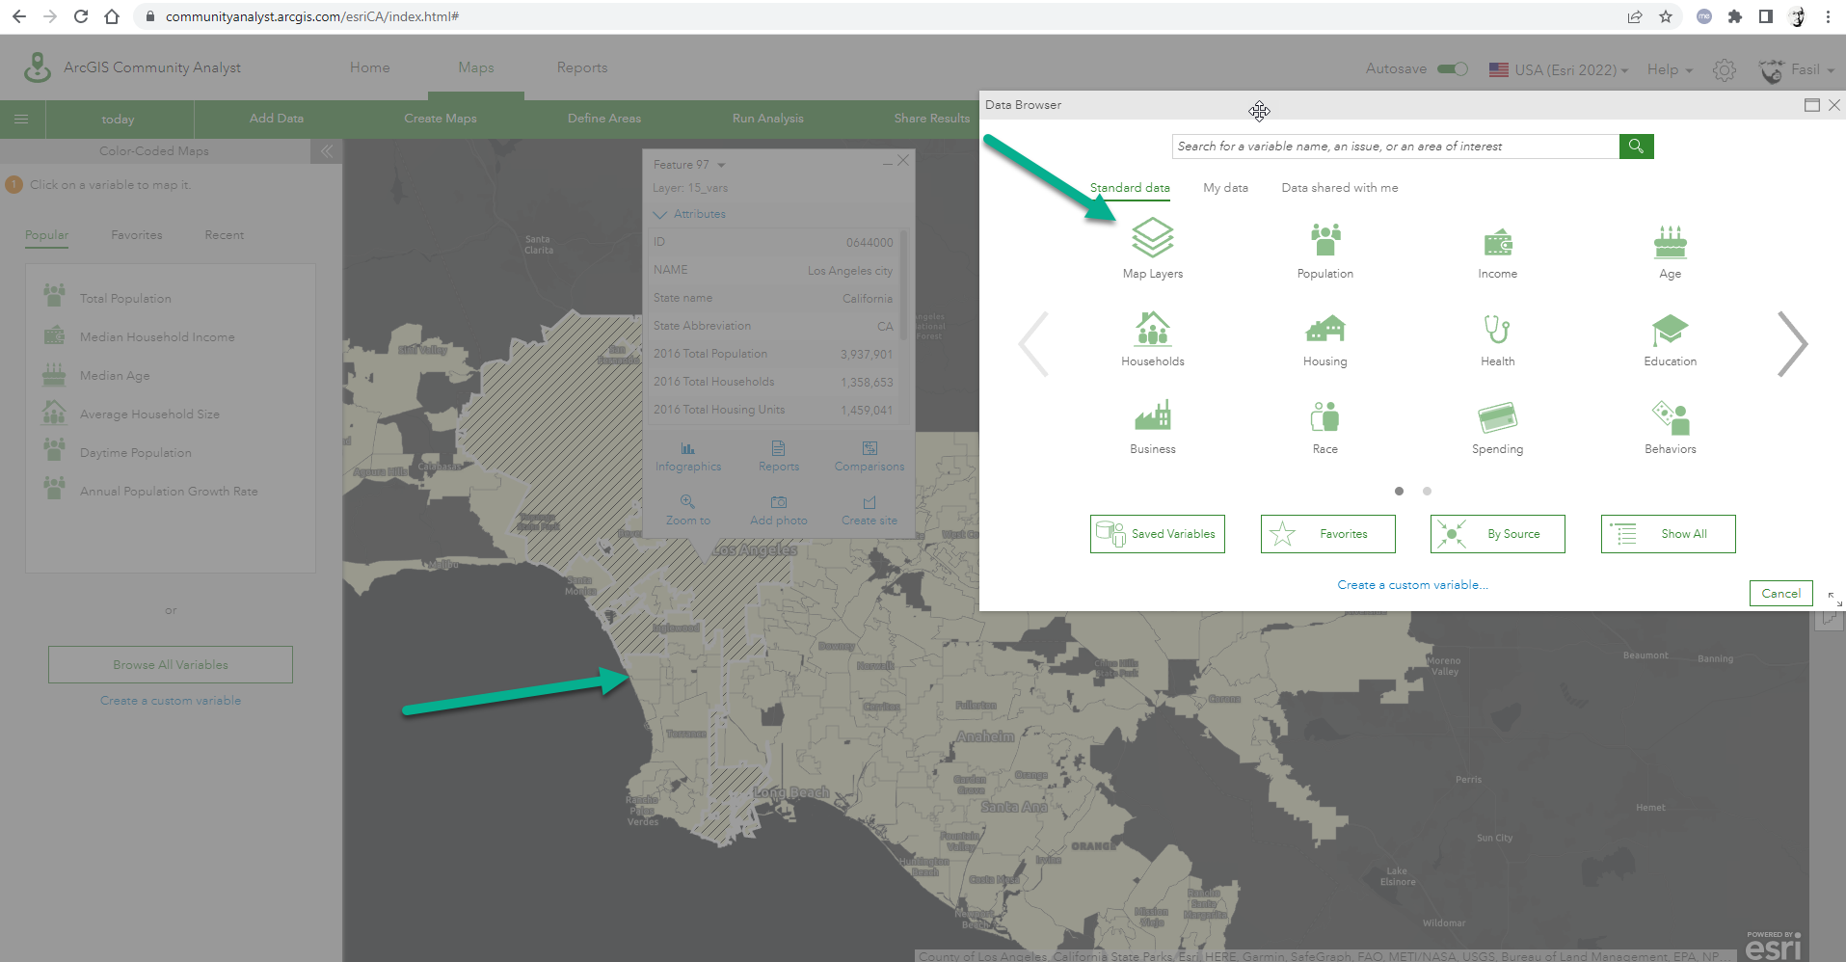Open the Income data category
This screenshot has width=1846, height=962.
coord(1496,246)
